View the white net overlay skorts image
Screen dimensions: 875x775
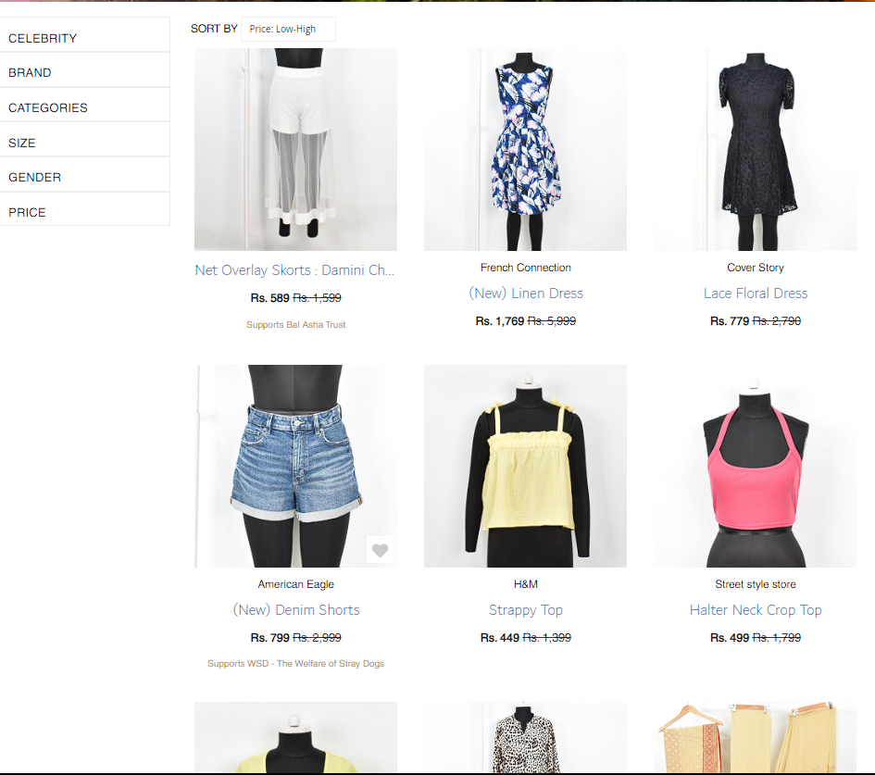tap(295, 149)
